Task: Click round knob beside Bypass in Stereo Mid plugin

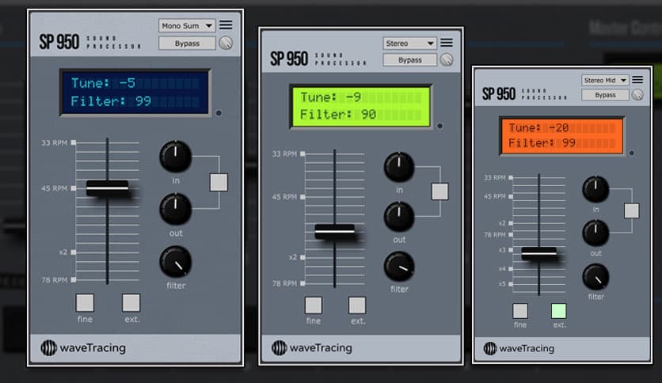Action: coord(637,94)
